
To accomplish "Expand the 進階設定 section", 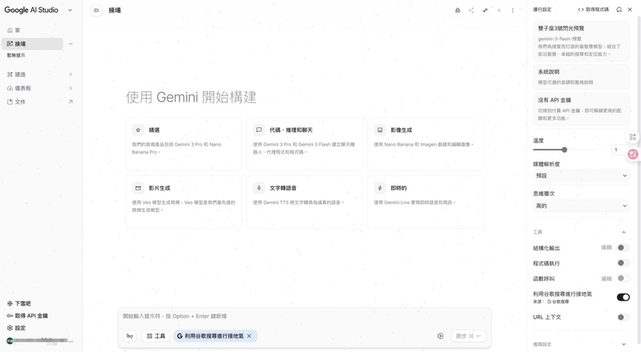I will [623, 344].
